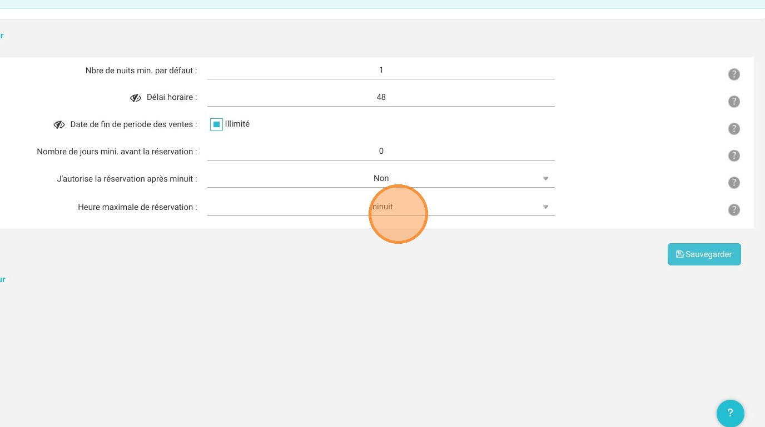This screenshot has height=427, width=765.
Task: Open help for Date de fin de periode des ventes
Action: 734,129
